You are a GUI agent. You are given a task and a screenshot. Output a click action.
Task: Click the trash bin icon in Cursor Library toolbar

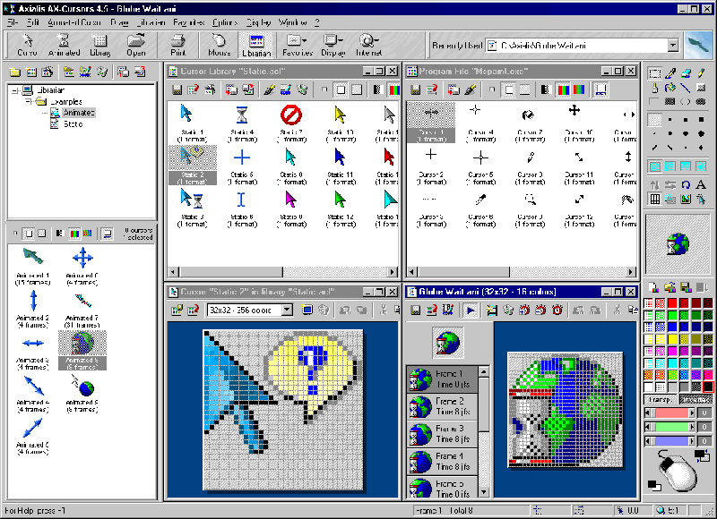click(302, 89)
